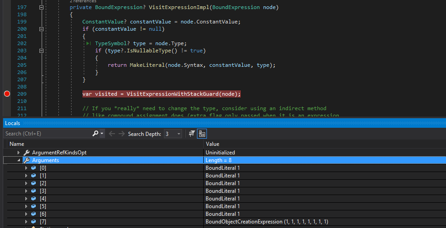
Task: Remove the red breakpoint on line 209
Action: pyautogui.click(x=7, y=94)
